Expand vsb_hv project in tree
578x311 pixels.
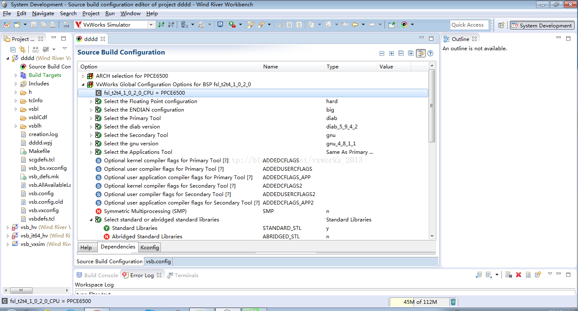8,227
